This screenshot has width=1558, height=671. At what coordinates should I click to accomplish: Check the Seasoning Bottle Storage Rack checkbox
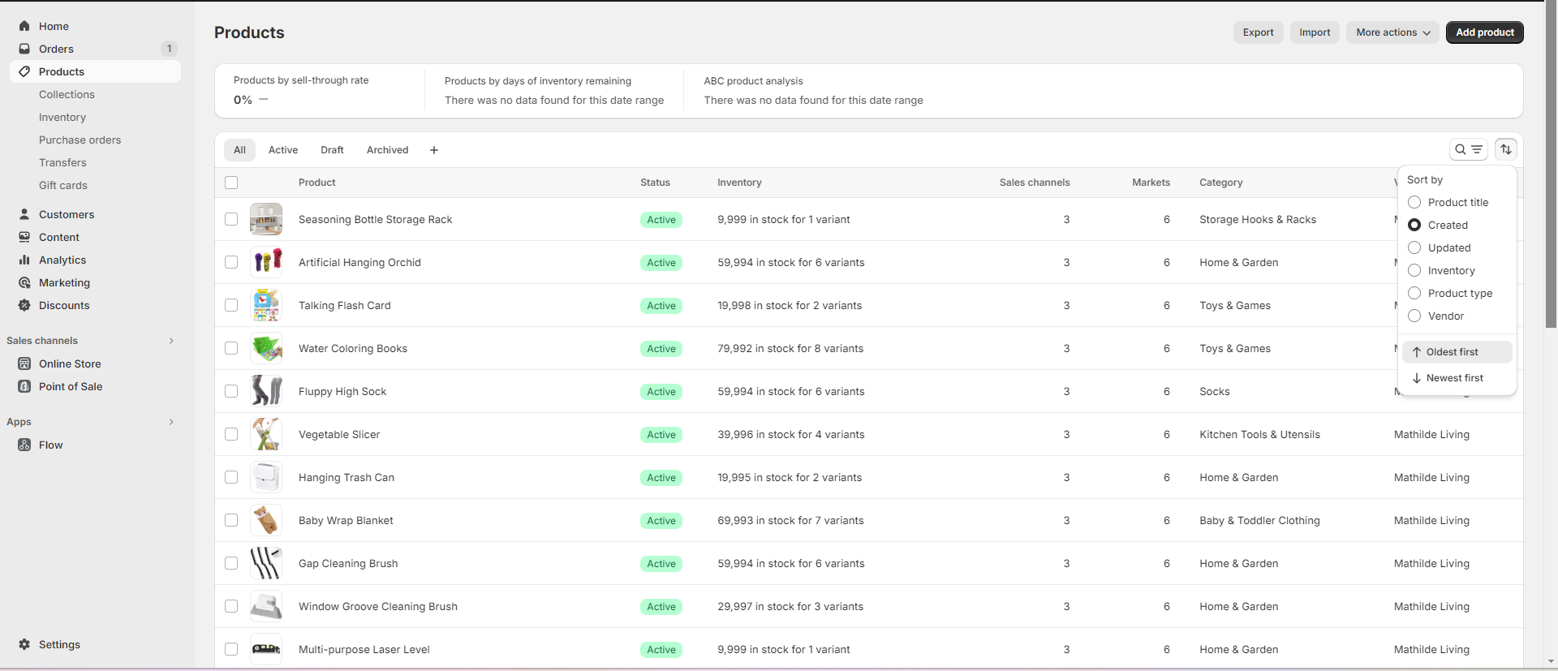point(231,219)
